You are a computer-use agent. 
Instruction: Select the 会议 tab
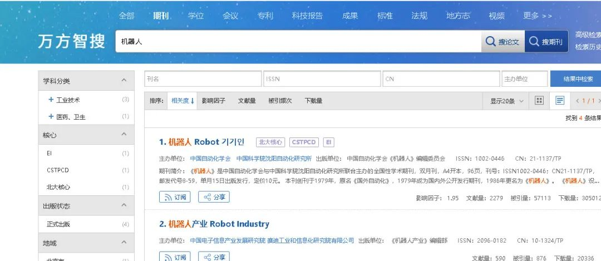[x=230, y=16]
